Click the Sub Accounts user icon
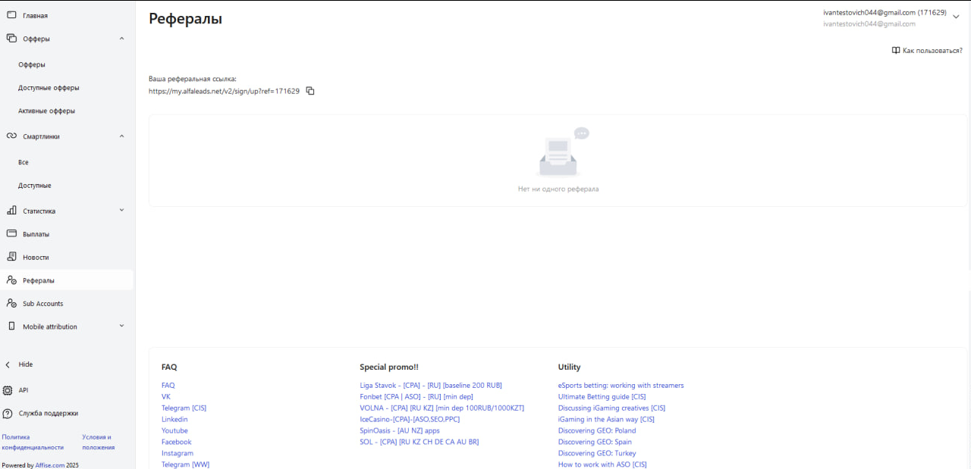The image size is (971, 469). 11,303
